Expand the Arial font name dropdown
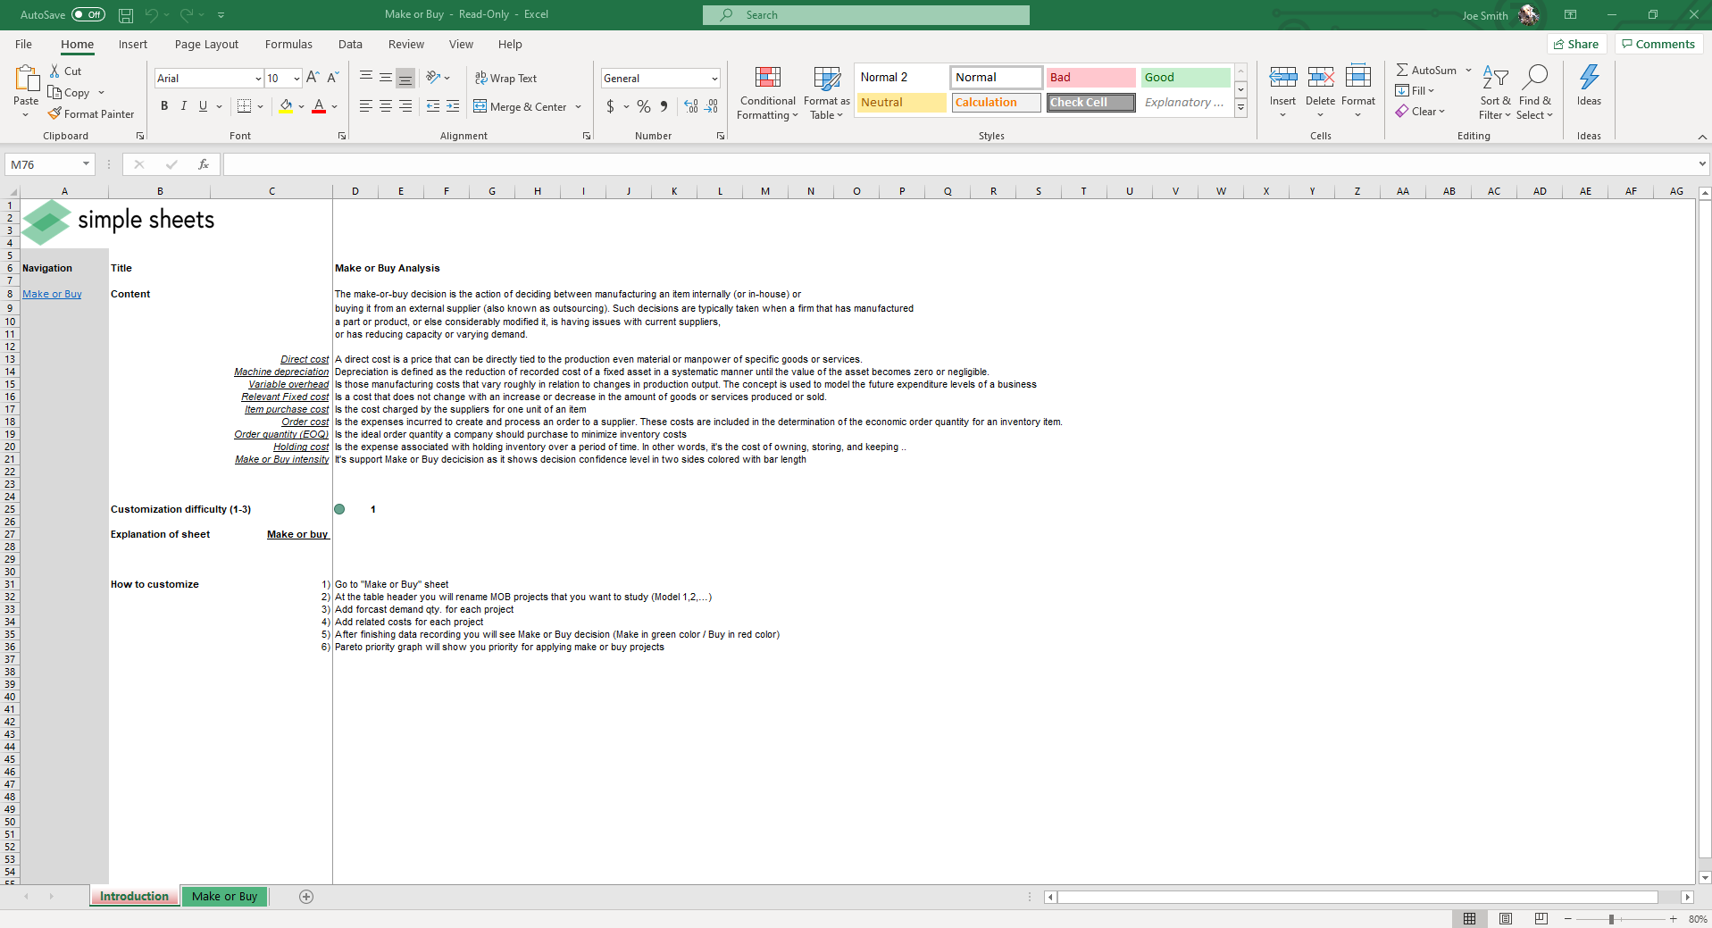Viewport: 1712px width, 928px height. coord(258,79)
